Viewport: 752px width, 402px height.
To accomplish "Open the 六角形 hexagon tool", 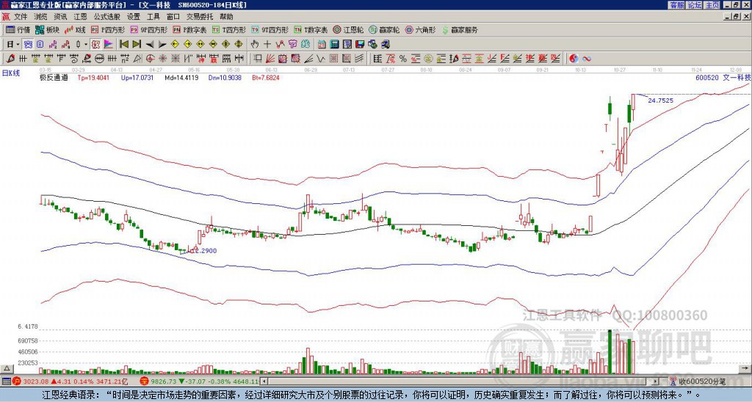I will (421, 29).
